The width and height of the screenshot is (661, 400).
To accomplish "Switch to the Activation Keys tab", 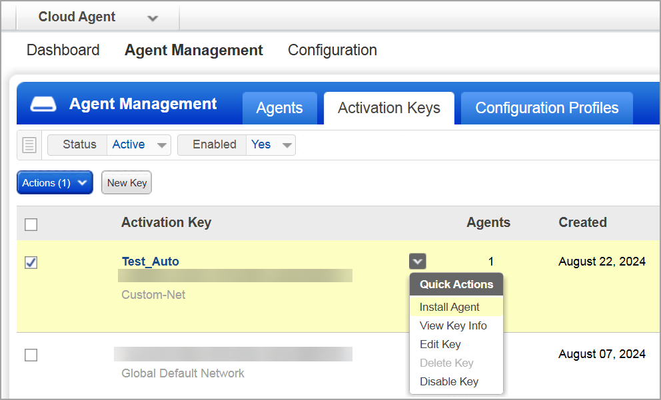I will click(388, 107).
